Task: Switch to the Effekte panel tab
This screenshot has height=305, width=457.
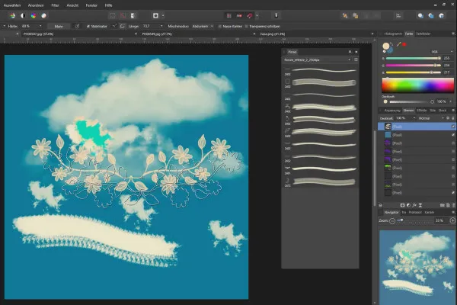Action: (x=421, y=110)
